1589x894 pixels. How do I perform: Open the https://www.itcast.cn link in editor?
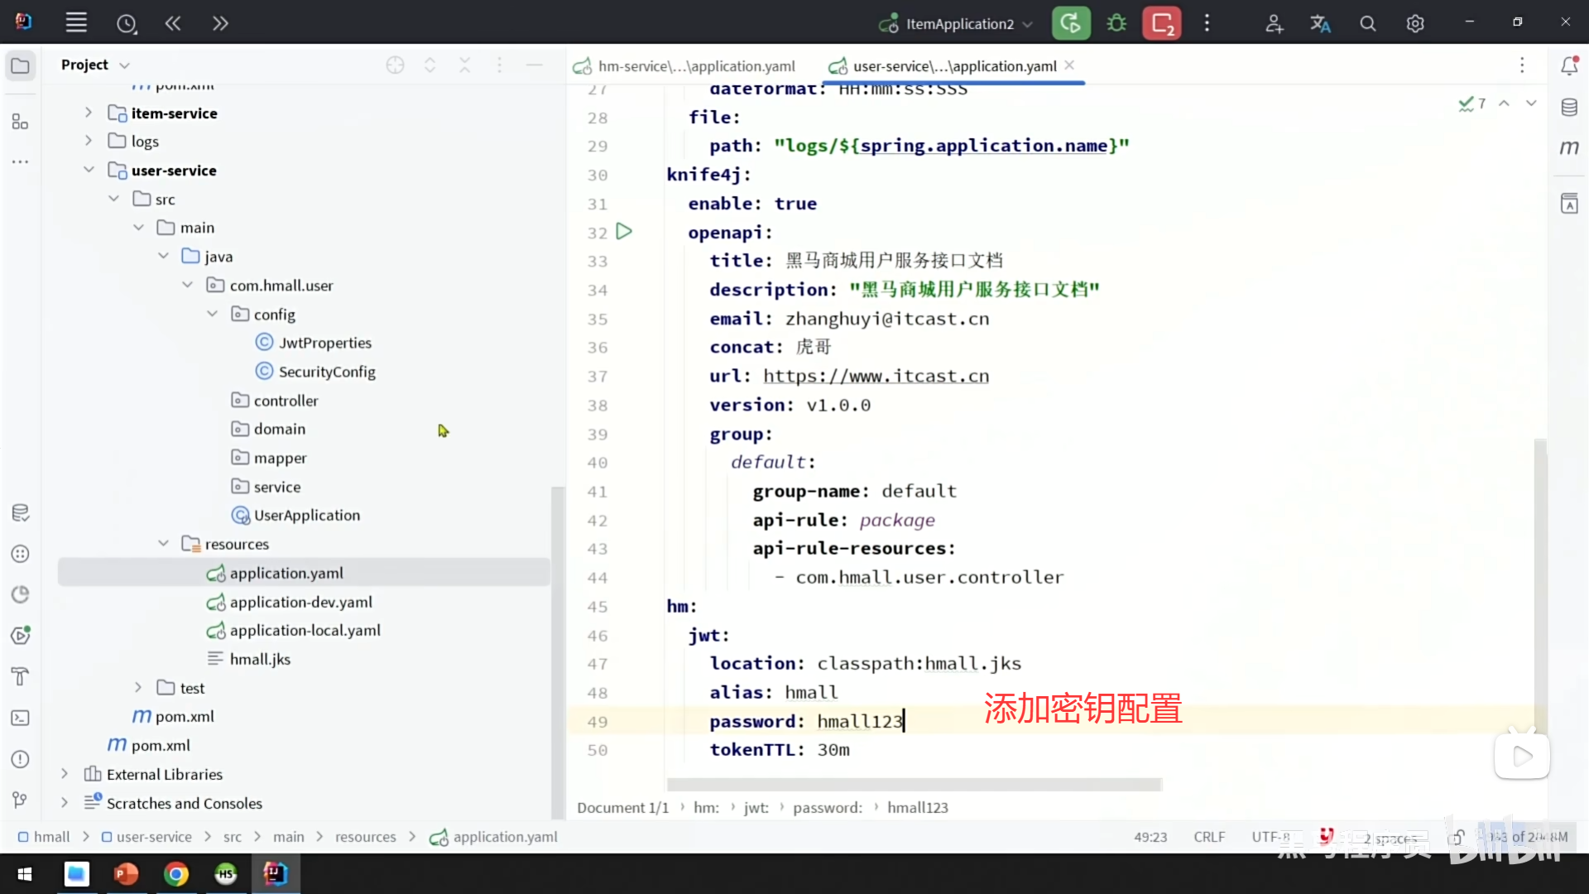coord(876,376)
